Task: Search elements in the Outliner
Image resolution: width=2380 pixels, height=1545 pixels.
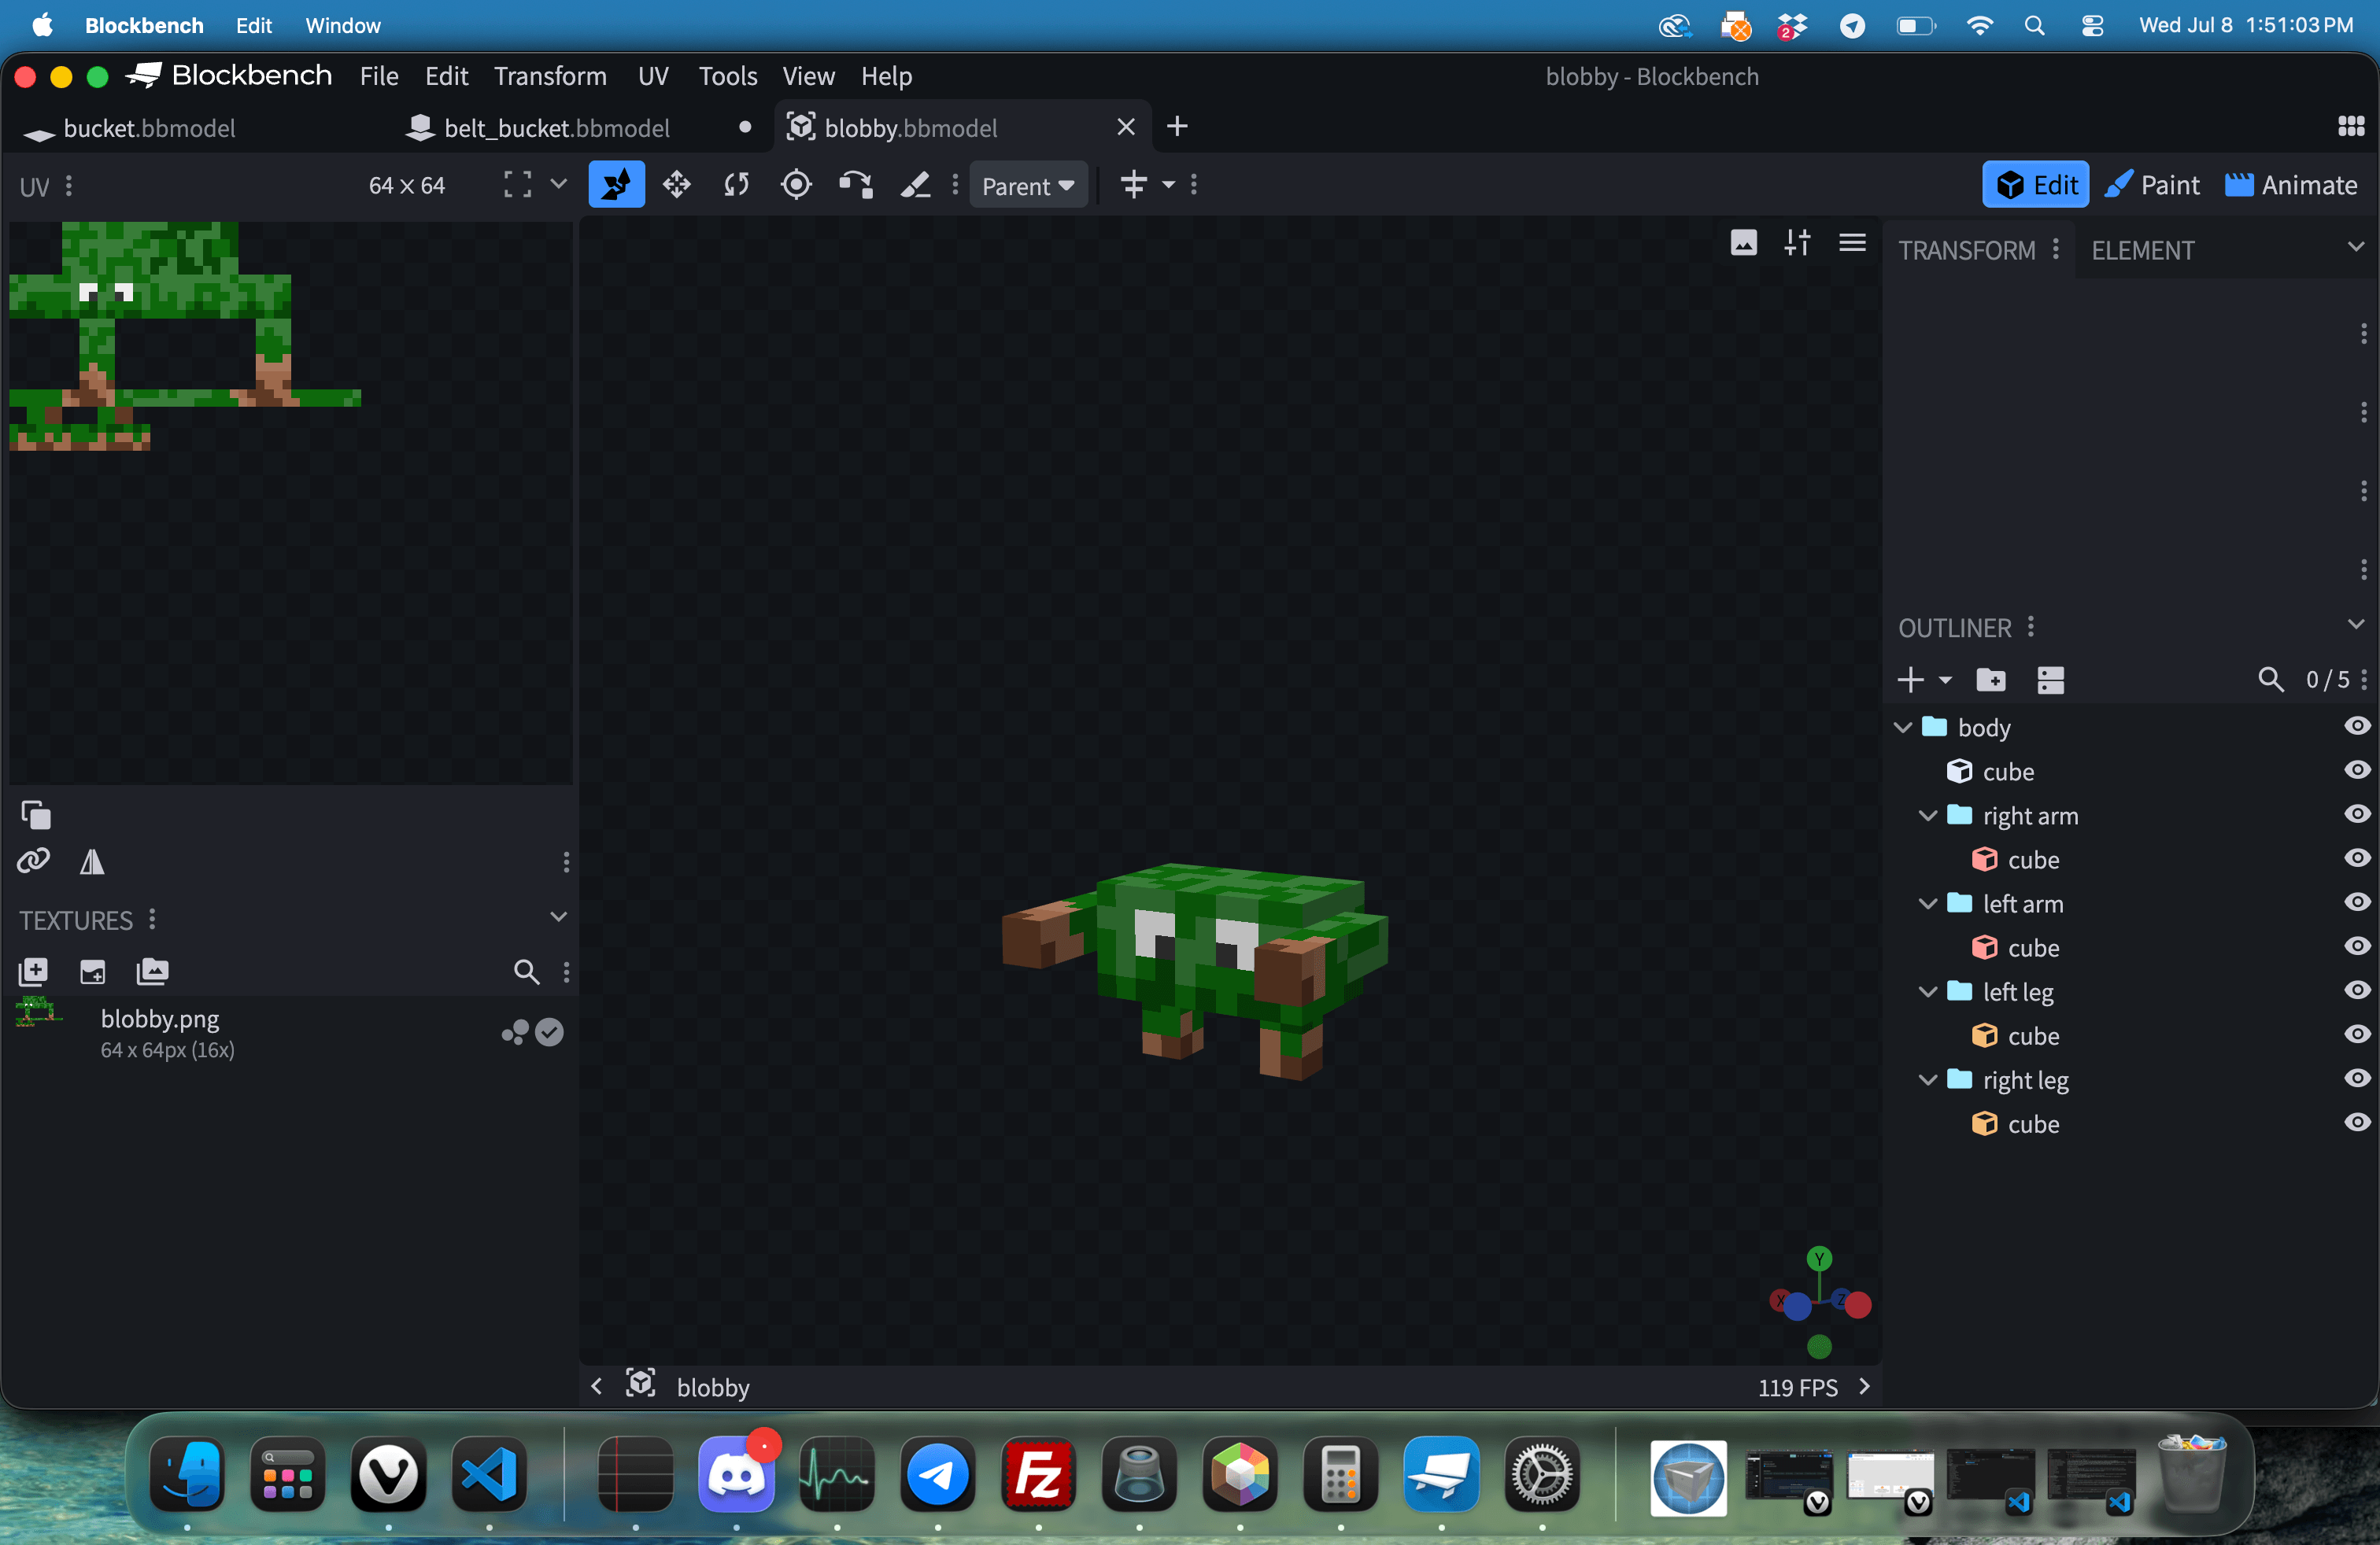Action: point(2271,680)
